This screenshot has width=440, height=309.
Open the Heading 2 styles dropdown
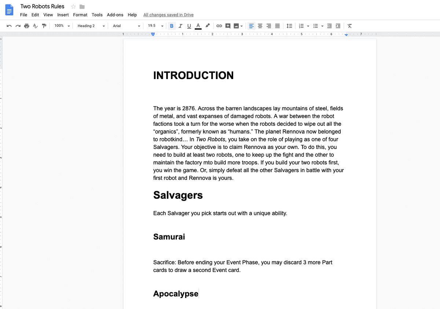click(x=91, y=26)
